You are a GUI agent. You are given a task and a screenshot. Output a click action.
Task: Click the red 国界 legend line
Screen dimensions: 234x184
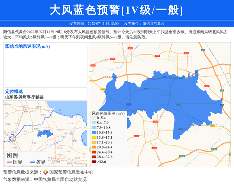tap(9, 162)
